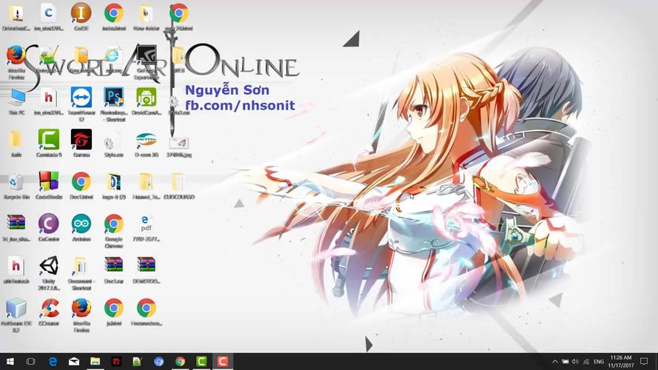Screen dimensions: 658x370
Task: Open File Explorer from the taskbar
Action: (x=95, y=361)
